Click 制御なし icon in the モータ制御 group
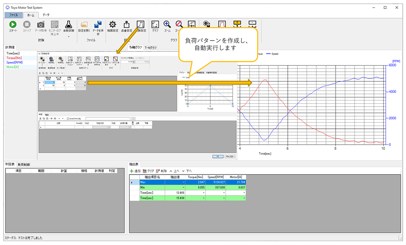Image resolution: width=406 pixels, height=245 pixels. (x=60, y=59)
